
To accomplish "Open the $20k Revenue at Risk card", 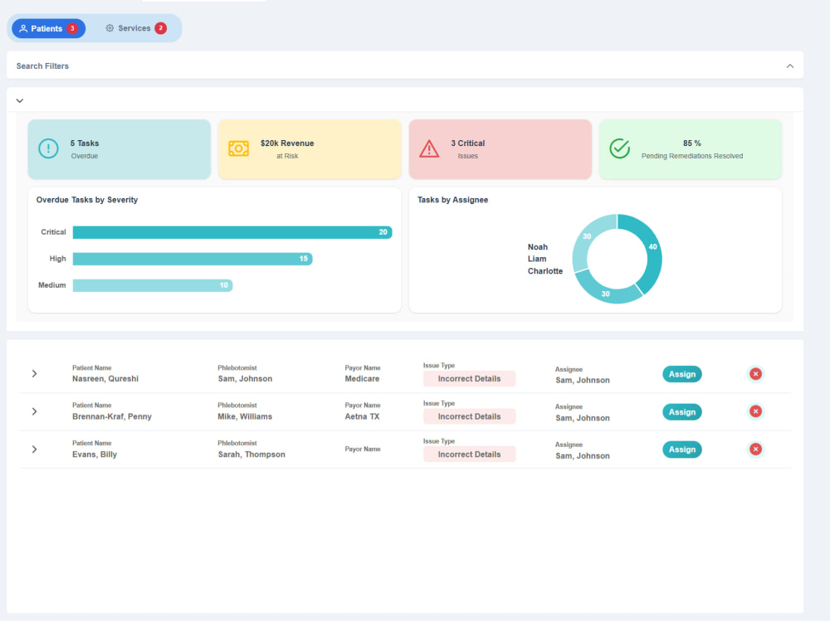I will [x=310, y=149].
